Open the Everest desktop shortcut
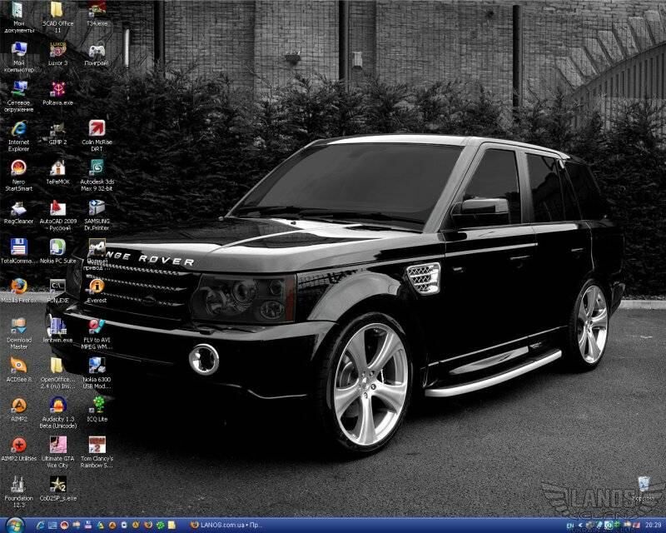The height and width of the screenshot is (533, 666). click(x=97, y=291)
